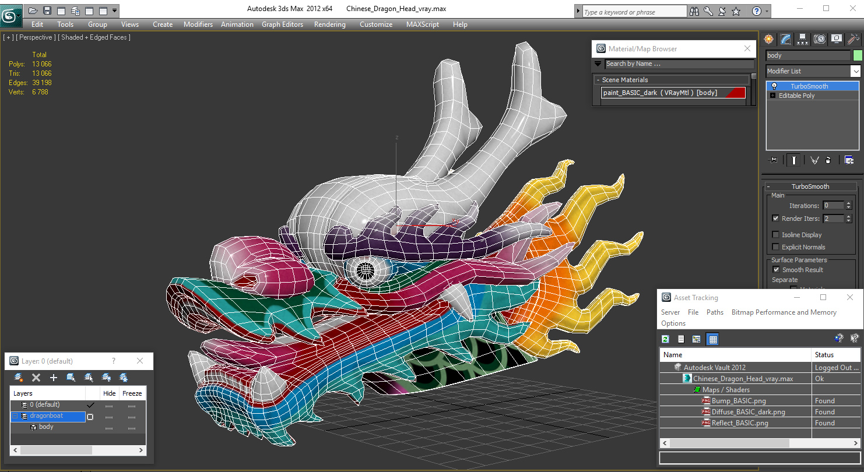Click Make Unique icon under modifier stack

(814, 160)
